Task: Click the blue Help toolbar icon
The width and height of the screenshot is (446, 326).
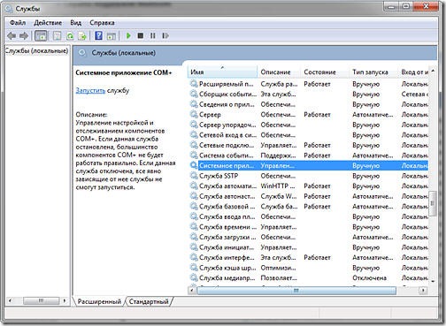Action: click(x=99, y=35)
